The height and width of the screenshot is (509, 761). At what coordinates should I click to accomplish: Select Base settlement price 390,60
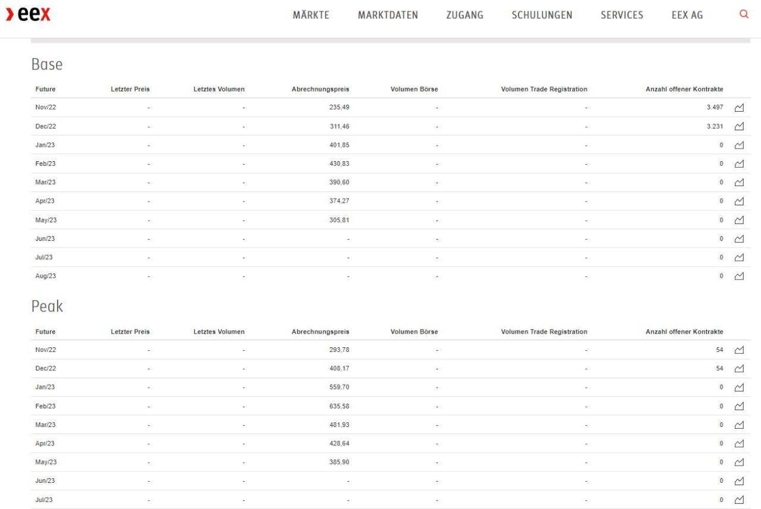click(x=339, y=183)
